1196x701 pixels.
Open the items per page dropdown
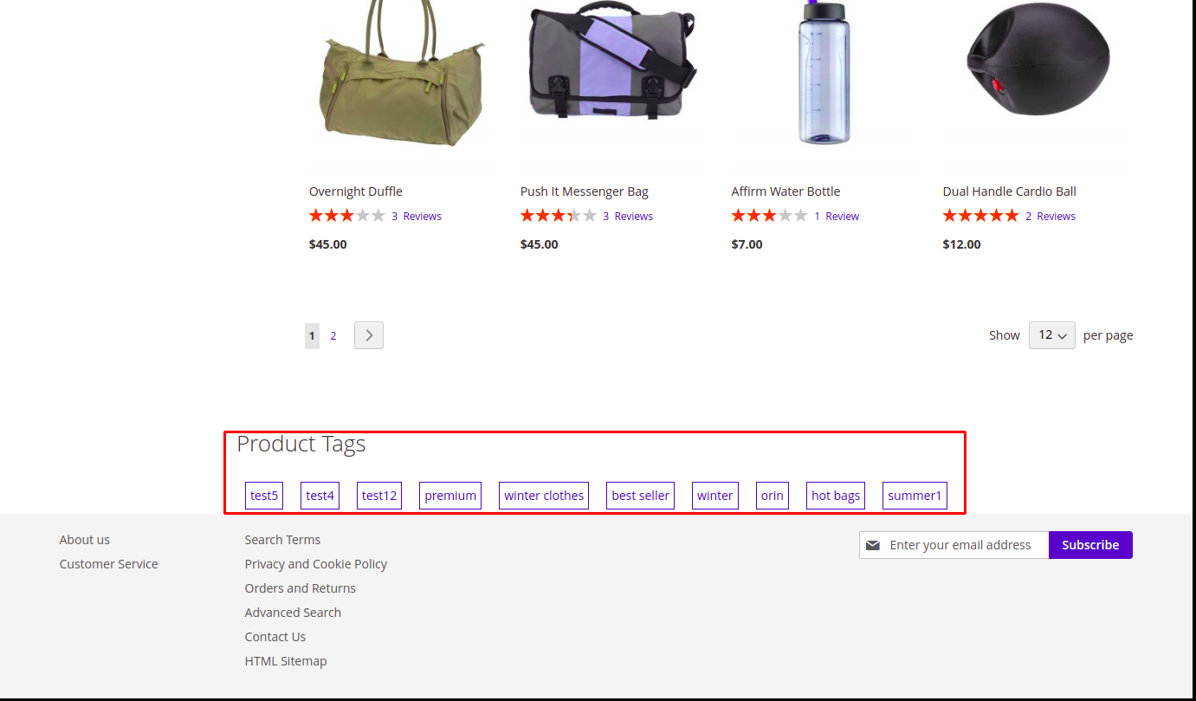(1051, 335)
